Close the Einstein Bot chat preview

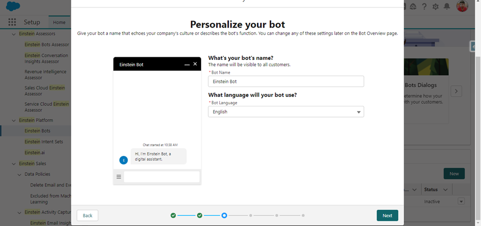195,64
